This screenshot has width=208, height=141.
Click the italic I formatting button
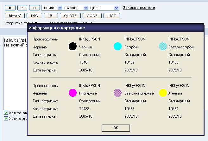click(22, 8)
